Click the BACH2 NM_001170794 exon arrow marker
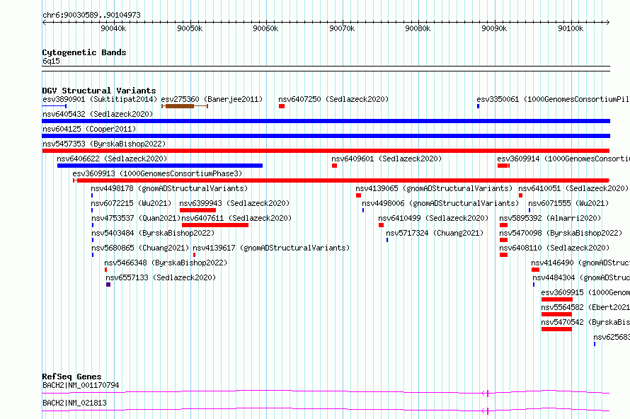630x419 pixels. pos(486,394)
